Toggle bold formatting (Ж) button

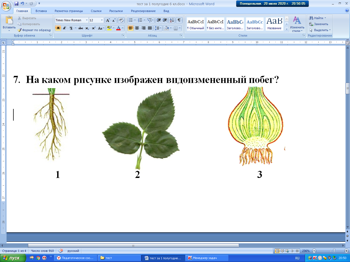point(58,28)
